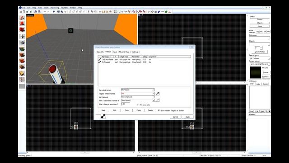Switch to the VisGroup tab

[x=135, y=52]
